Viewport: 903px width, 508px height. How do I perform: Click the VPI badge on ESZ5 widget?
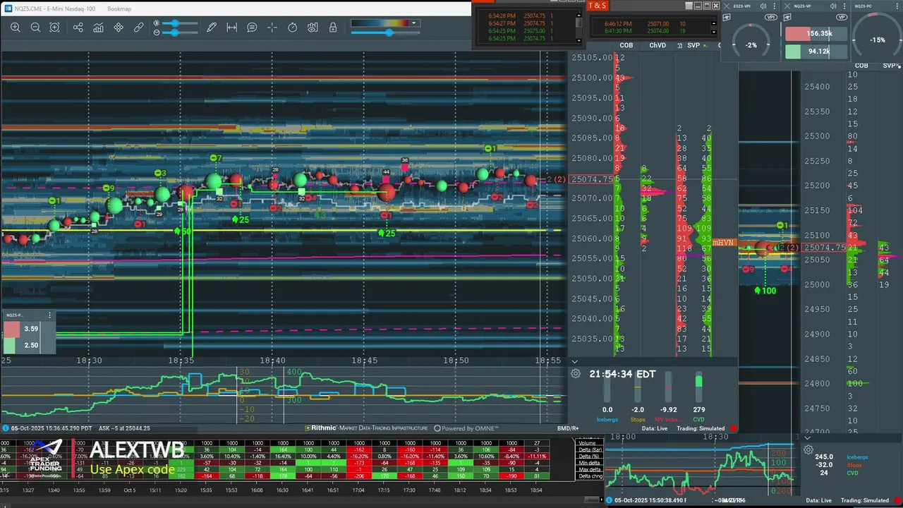[x=771, y=17]
